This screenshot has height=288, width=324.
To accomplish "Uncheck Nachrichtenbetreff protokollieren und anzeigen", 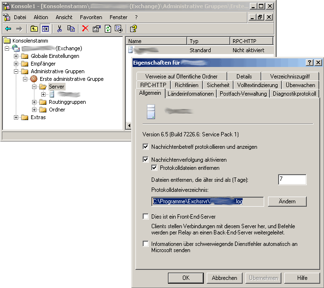I will 146,147.
